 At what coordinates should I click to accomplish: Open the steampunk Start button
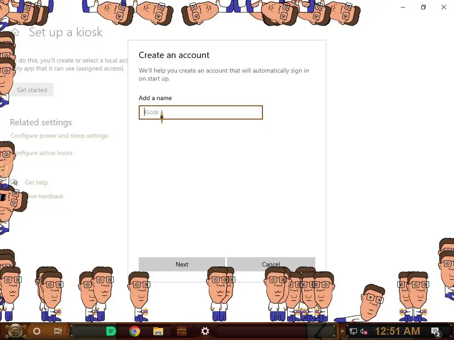coord(16,331)
